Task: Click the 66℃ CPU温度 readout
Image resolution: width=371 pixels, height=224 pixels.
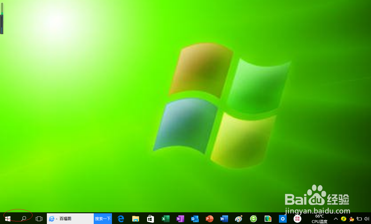Action: (320, 219)
